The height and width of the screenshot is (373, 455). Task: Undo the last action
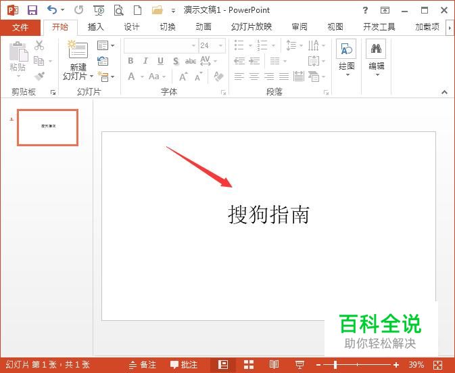pyautogui.click(x=52, y=10)
